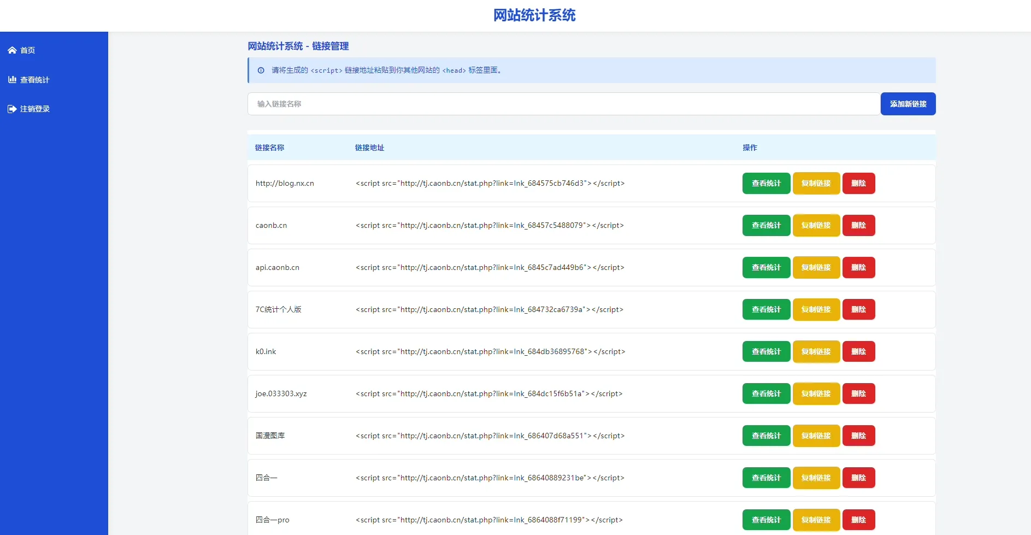Click the 网站统计系统 page title
Screen dimensions: 1031x535
coord(534,15)
